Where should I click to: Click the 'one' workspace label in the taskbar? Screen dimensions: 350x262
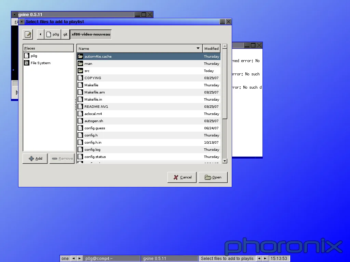65,259
